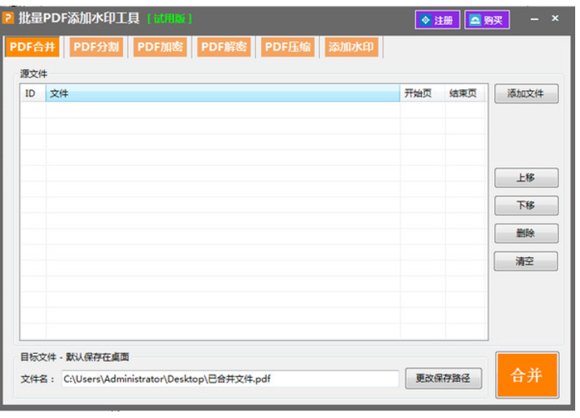Click the 试用版 trial label in title
580x418 pixels.
tap(170, 18)
